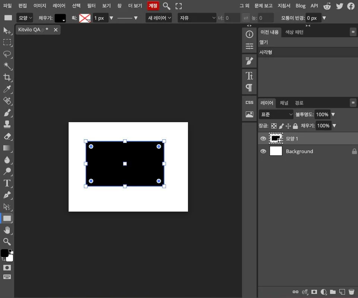This screenshot has height=298, width=358.
Task: Select the Eyedropper tool
Action: click(7, 89)
